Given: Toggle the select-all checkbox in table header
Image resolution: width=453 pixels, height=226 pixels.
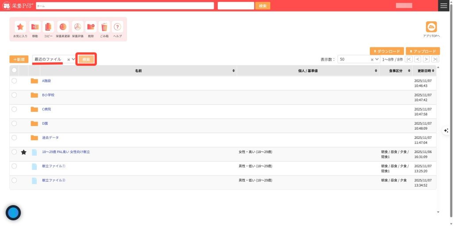Looking at the screenshot, I should (x=14, y=70).
